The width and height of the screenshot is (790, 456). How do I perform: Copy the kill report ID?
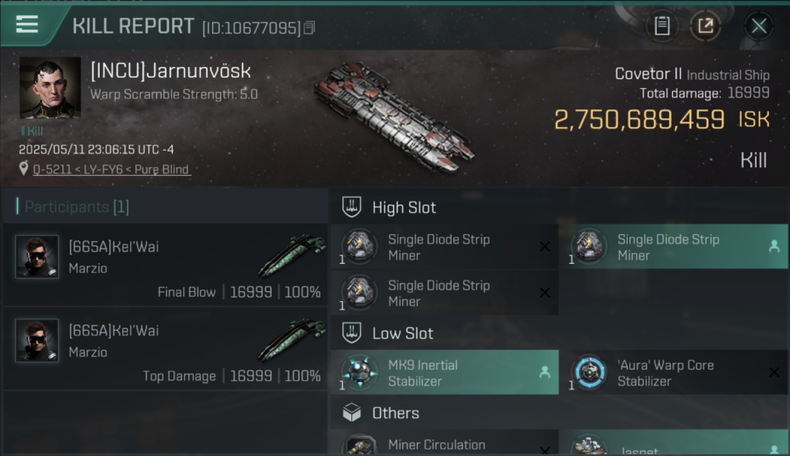coord(309,28)
